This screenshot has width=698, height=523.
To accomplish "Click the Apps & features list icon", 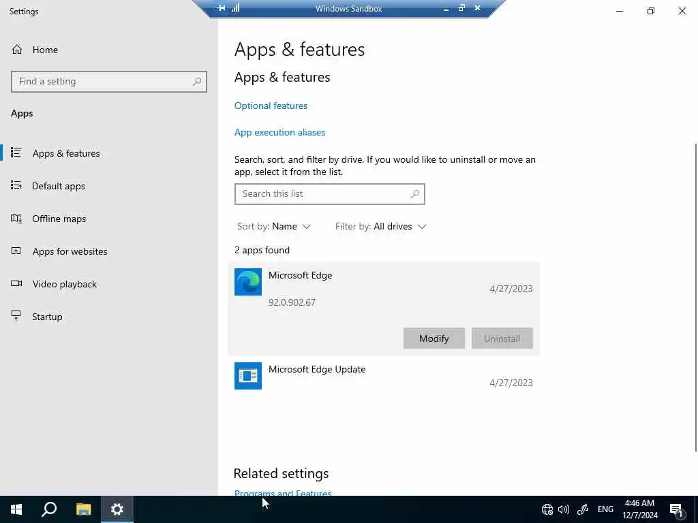I will coord(16,153).
